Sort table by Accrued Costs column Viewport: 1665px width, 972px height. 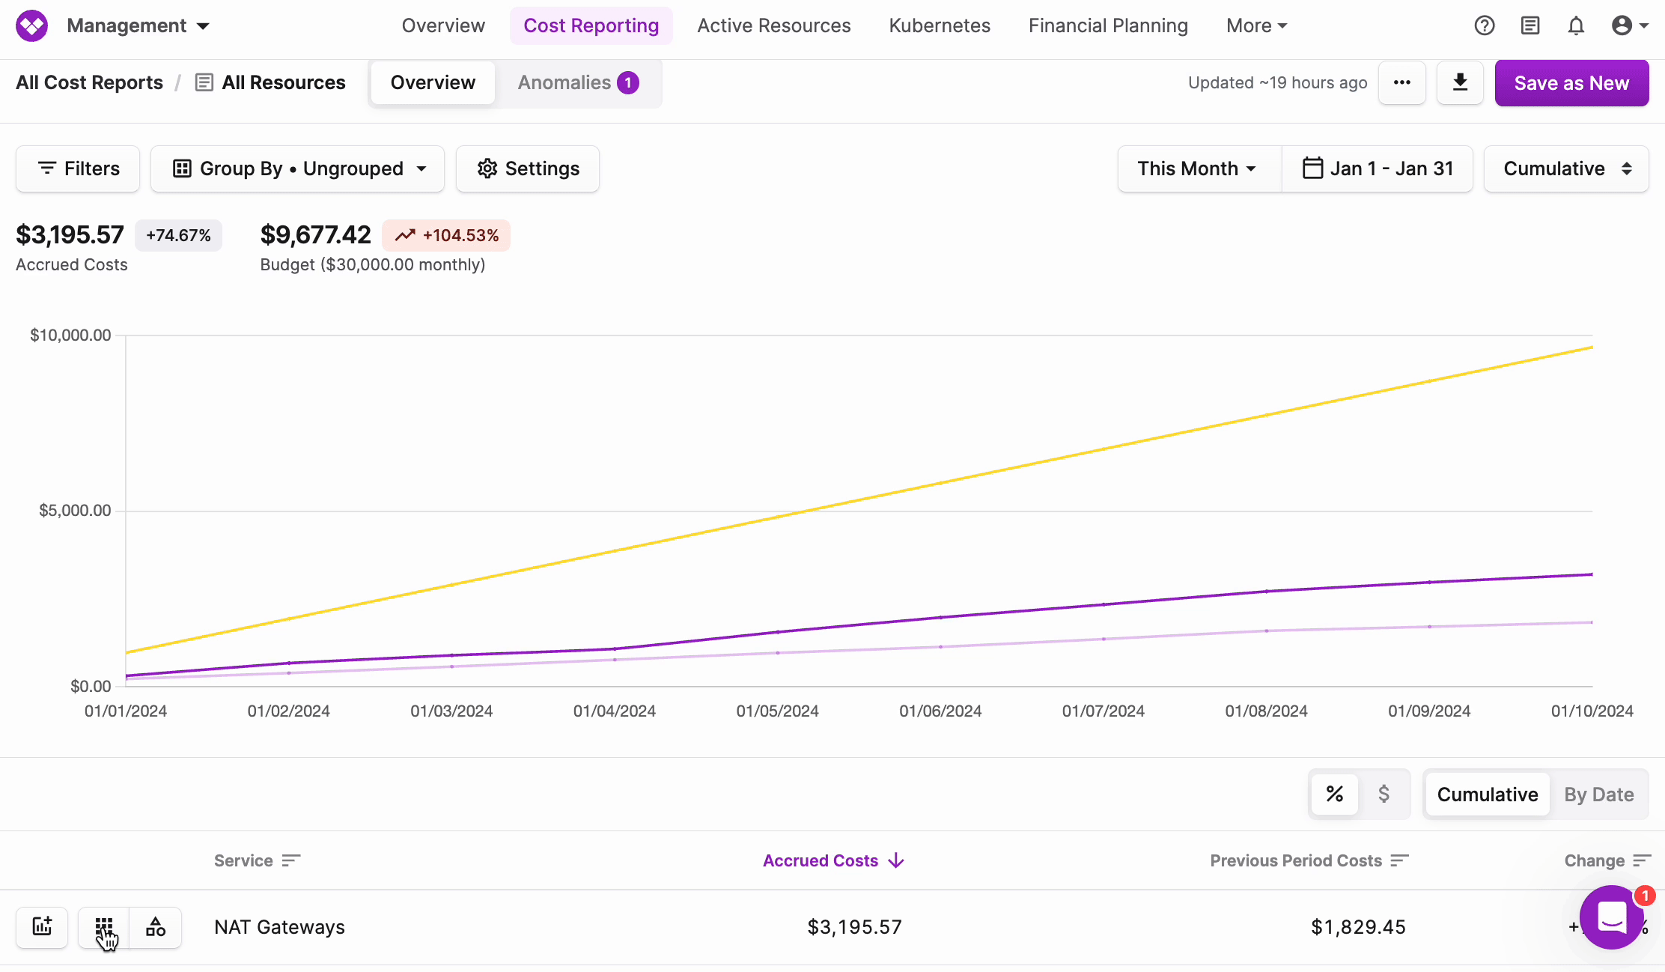coord(832,860)
